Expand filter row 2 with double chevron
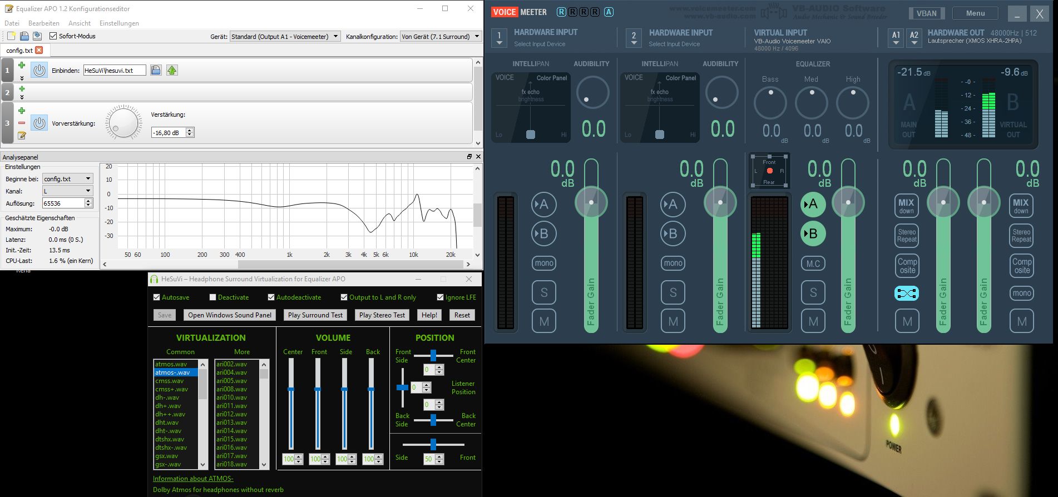Image resolution: width=1058 pixels, height=497 pixels. point(22,97)
